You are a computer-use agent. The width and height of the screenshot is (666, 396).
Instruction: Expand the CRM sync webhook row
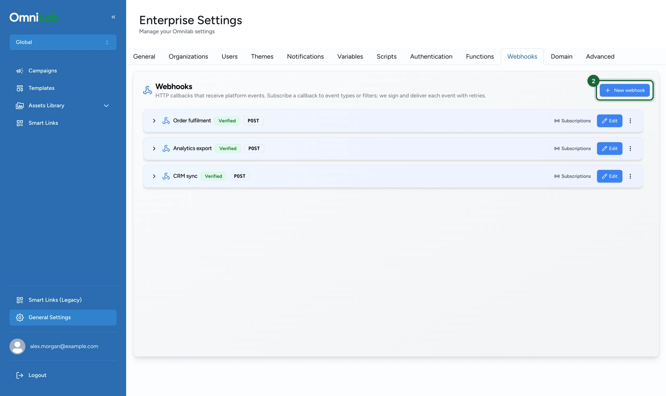tap(154, 176)
